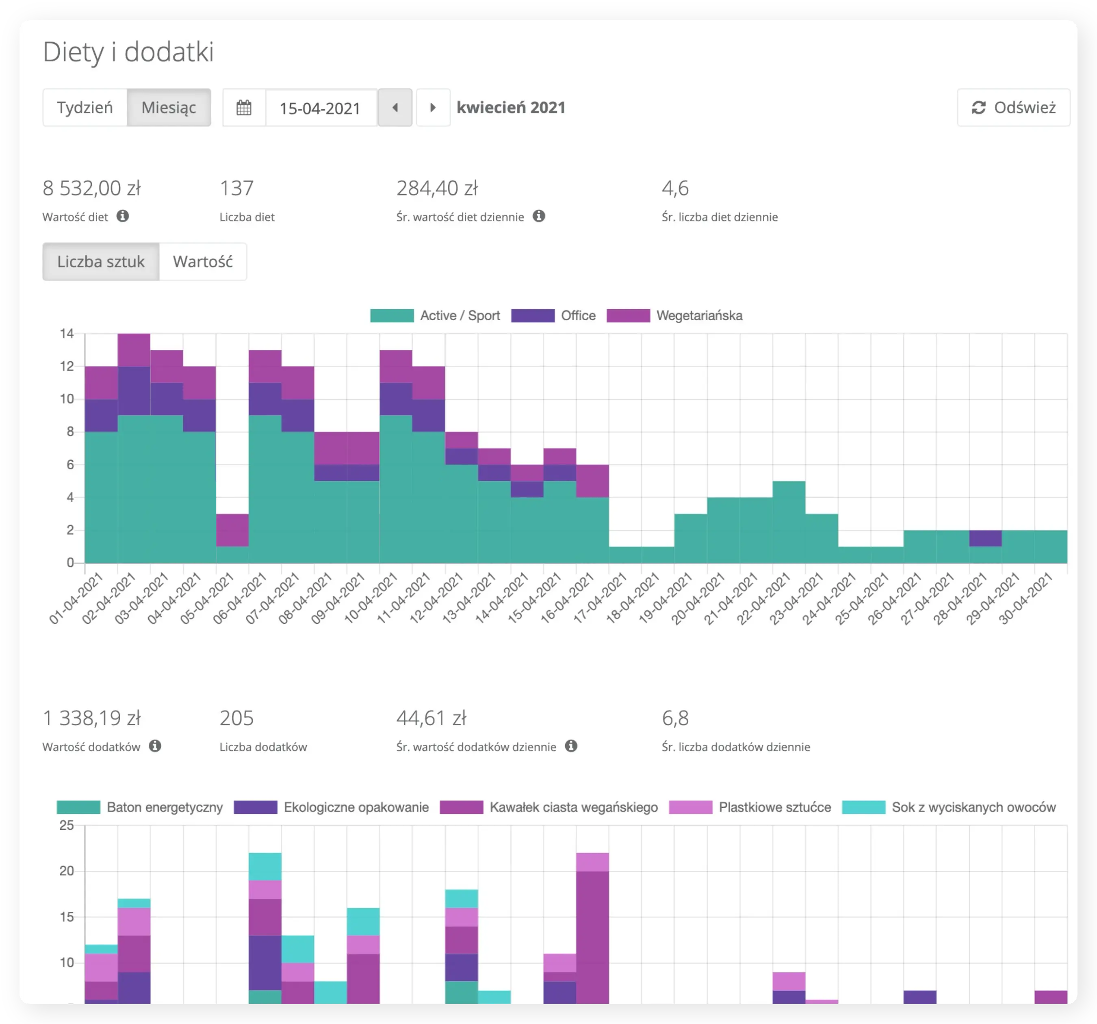Click the 284,40 zł average value
The image size is (1097, 1024).
click(437, 188)
